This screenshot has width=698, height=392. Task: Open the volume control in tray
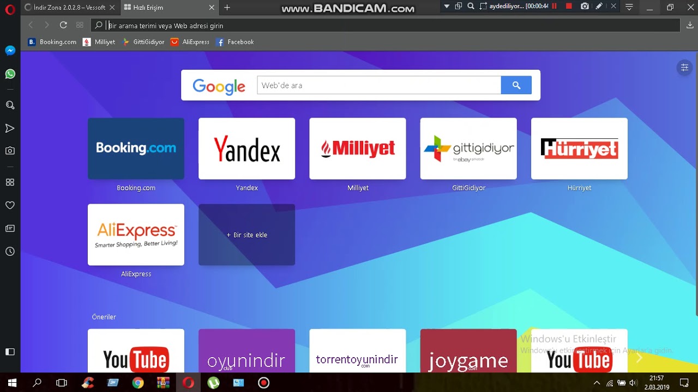coord(633,383)
